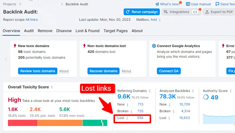Switch to the Target Pages tab
The image size is (235, 133).
tap(116, 31)
